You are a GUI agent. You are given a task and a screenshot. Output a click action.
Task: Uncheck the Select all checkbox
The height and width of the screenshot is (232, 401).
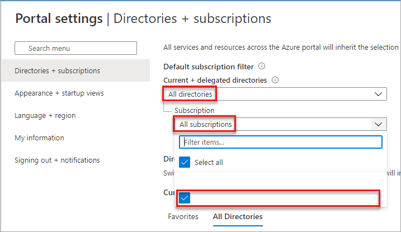185,163
